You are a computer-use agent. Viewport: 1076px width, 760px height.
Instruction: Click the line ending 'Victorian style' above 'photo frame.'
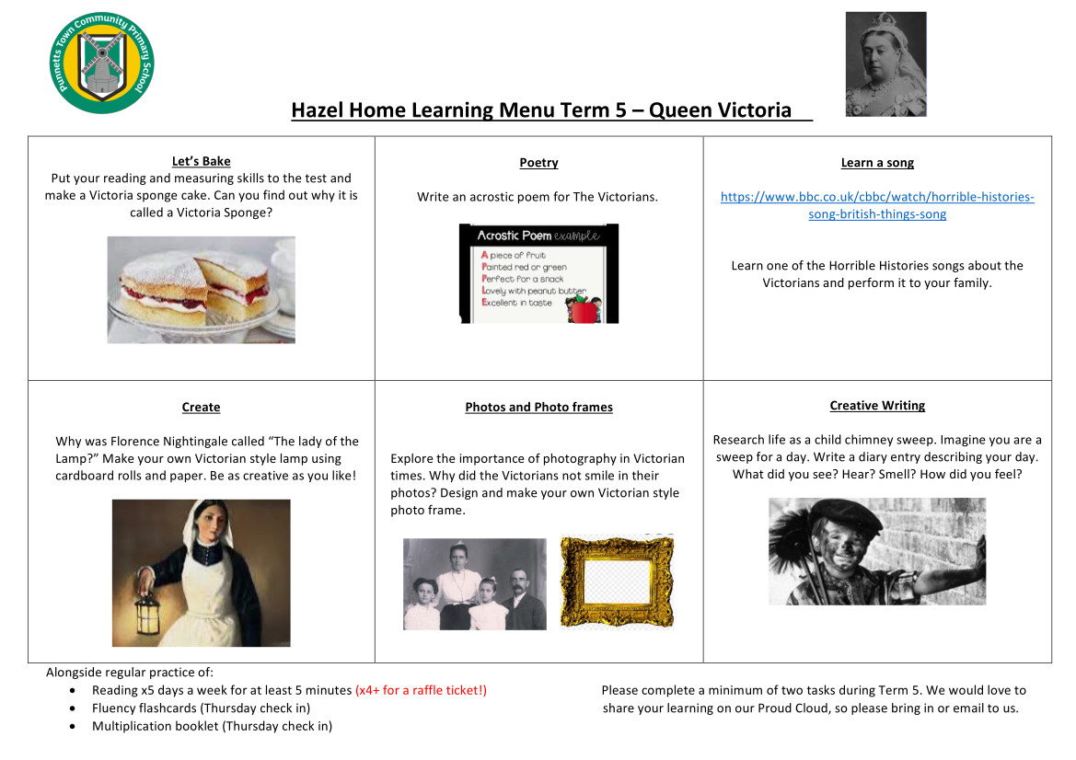point(535,492)
